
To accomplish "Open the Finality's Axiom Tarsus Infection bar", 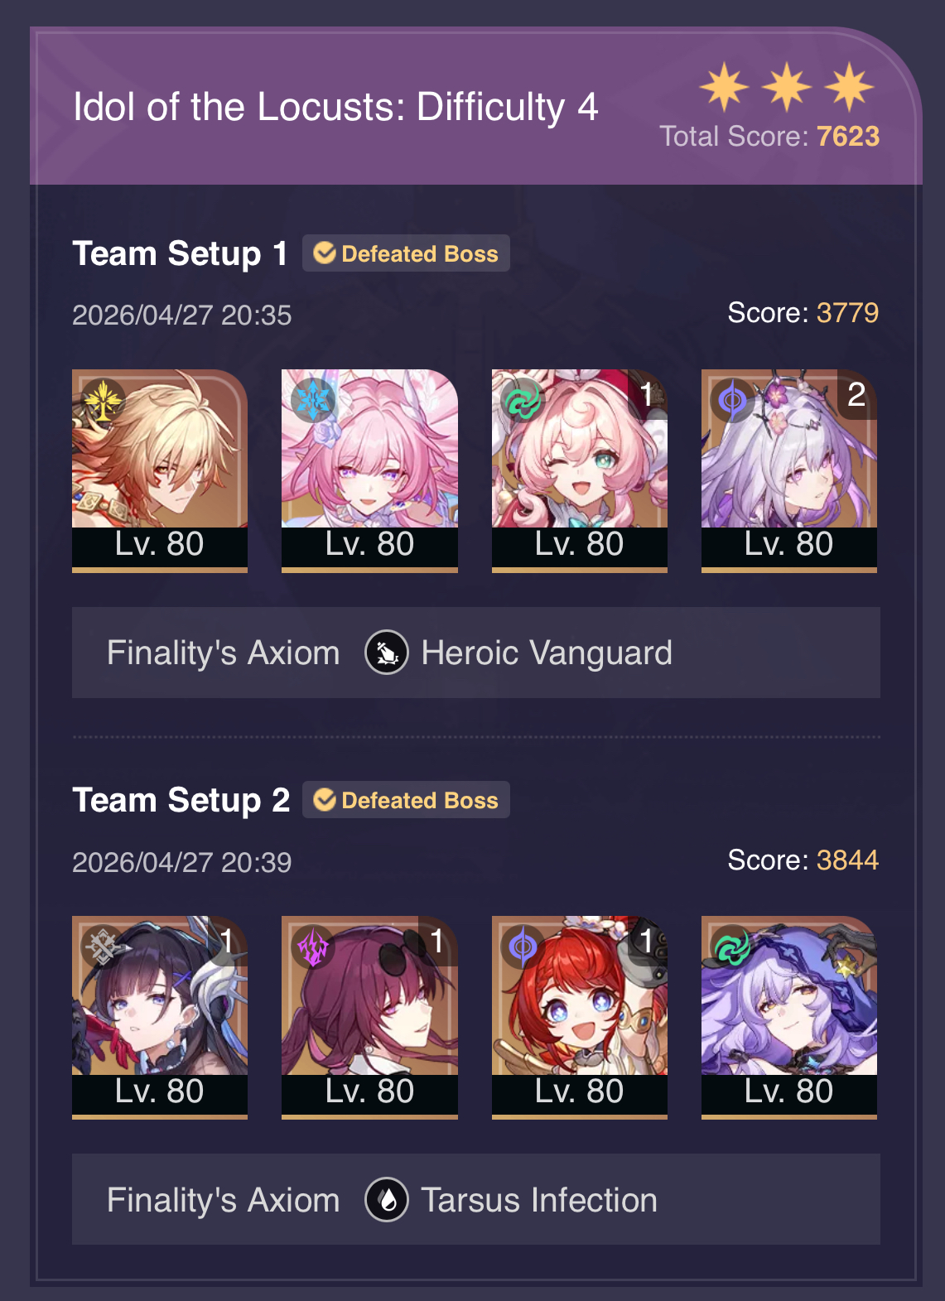I will 476,1199.
